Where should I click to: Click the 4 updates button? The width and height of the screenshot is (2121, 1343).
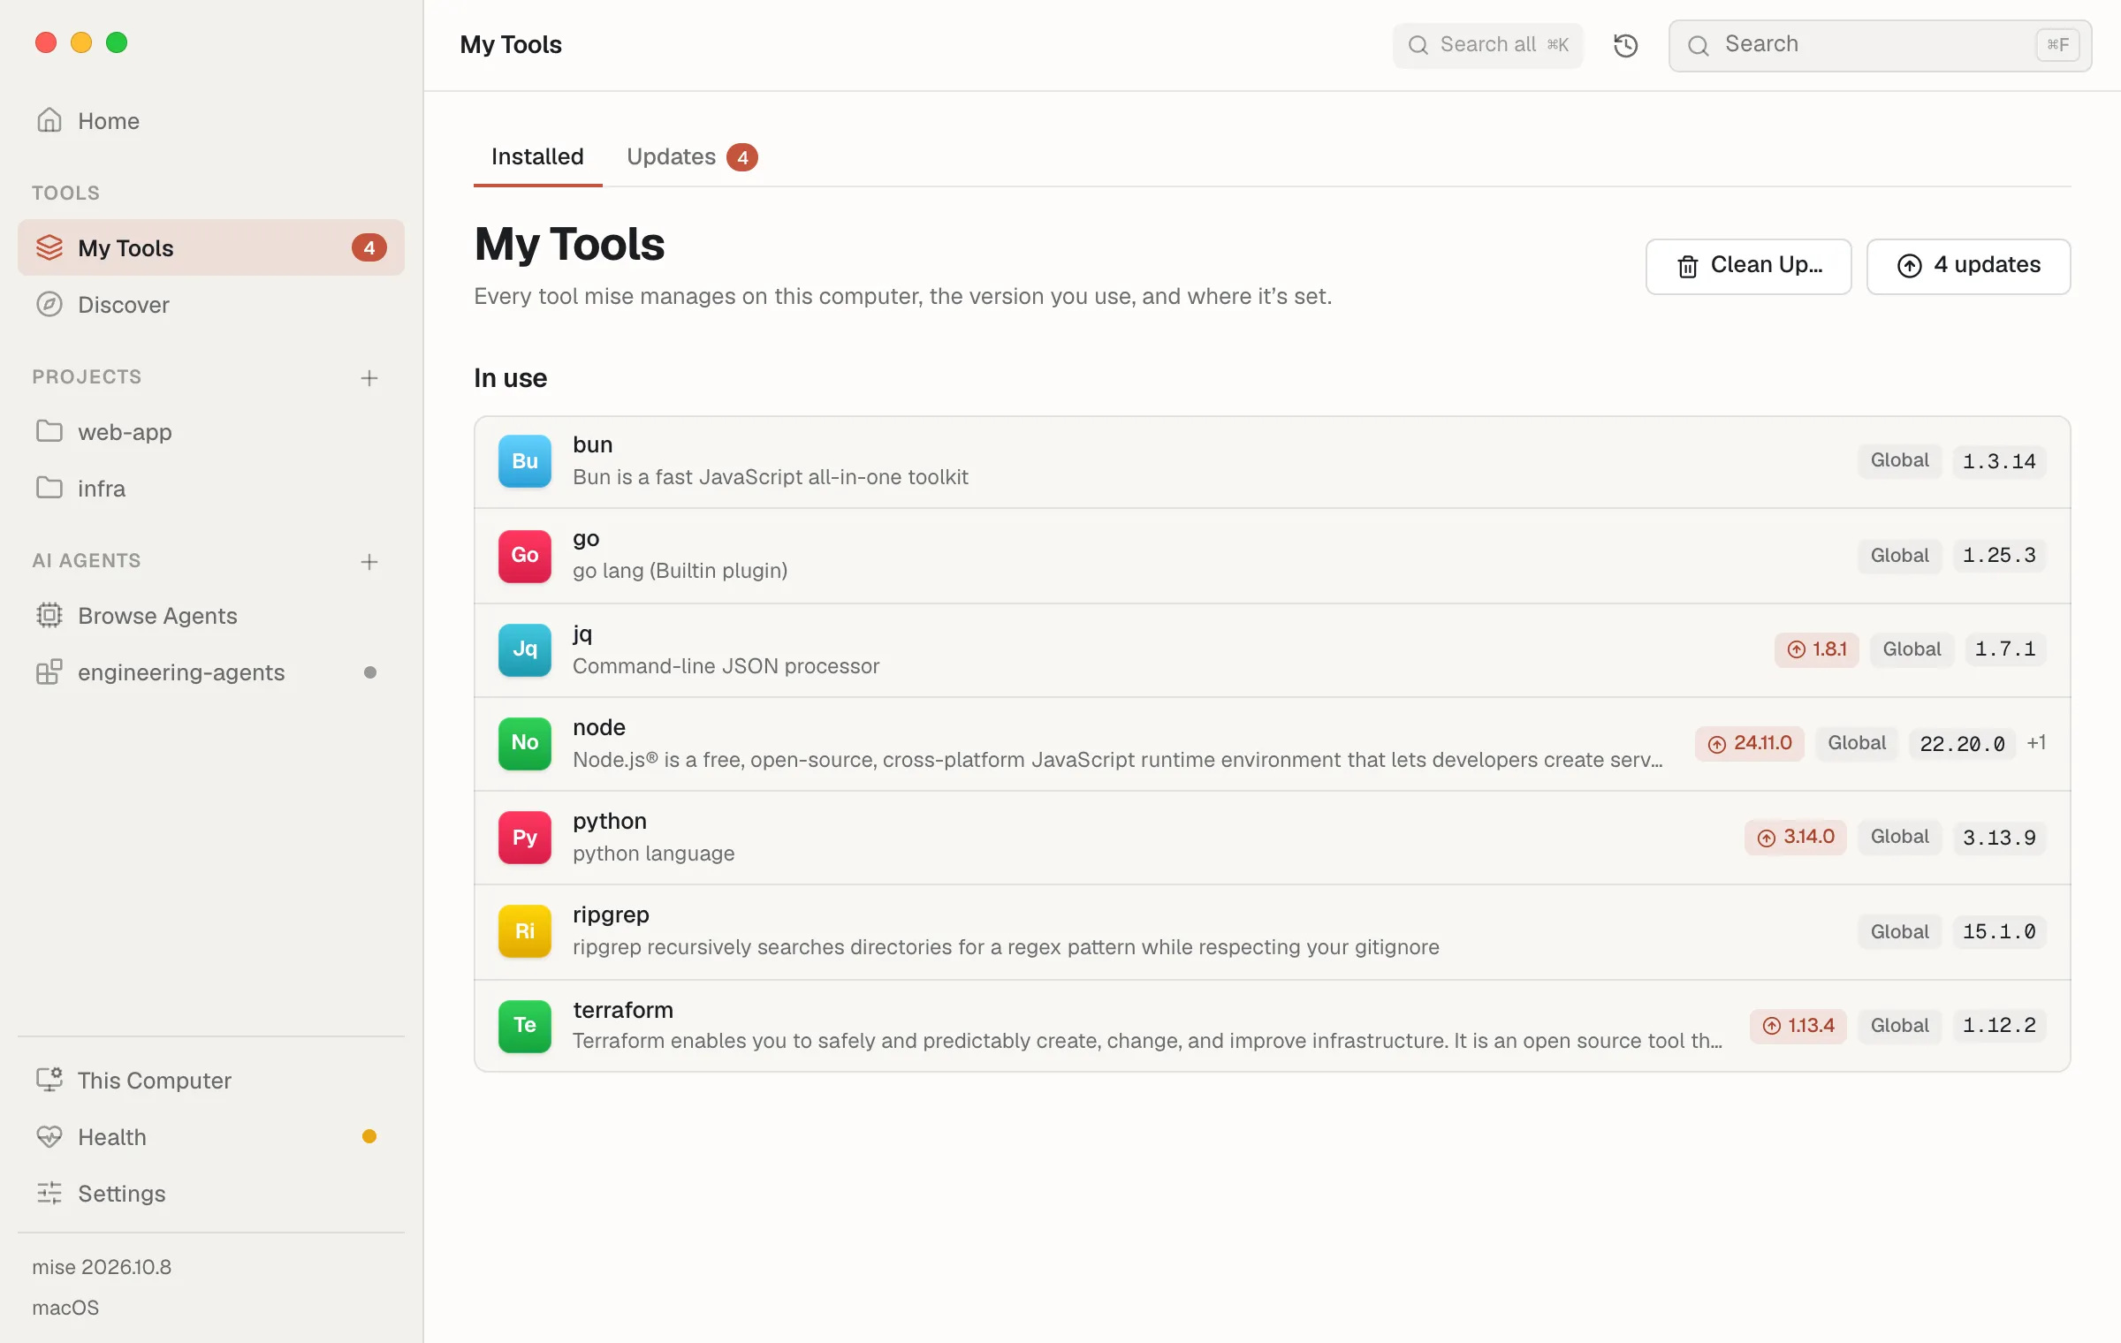(1968, 266)
